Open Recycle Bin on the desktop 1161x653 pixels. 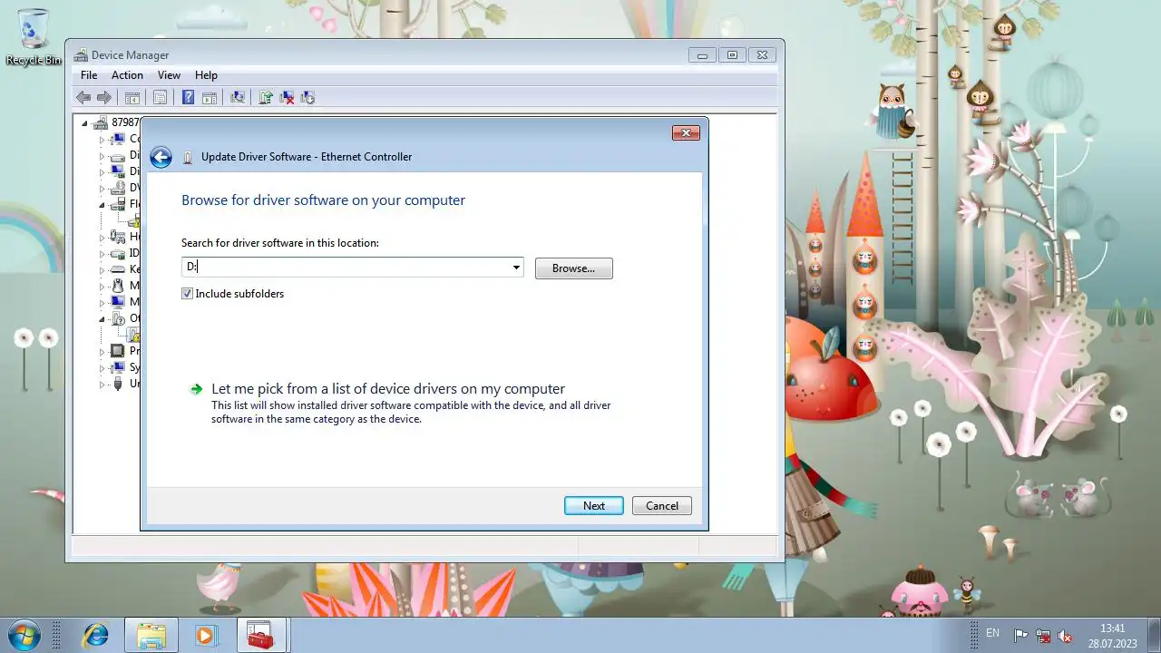pyautogui.click(x=34, y=36)
